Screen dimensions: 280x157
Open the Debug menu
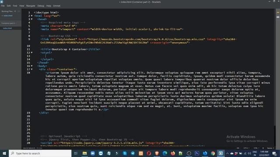(41, 6)
